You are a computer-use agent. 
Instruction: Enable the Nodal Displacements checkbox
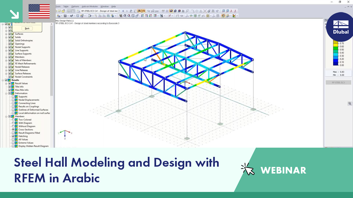(x=13, y=100)
